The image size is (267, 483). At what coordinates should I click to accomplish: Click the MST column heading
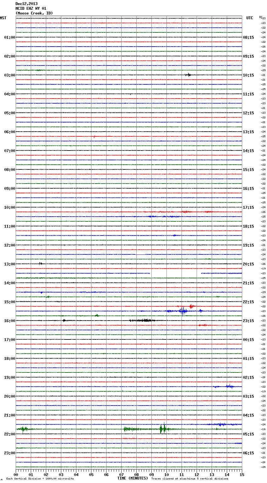[x=3, y=18]
